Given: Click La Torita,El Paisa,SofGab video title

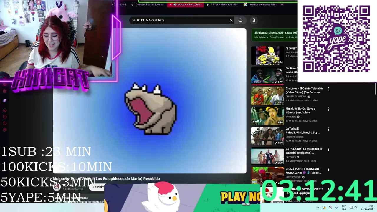Looking at the screenshot, I should 302,131.
